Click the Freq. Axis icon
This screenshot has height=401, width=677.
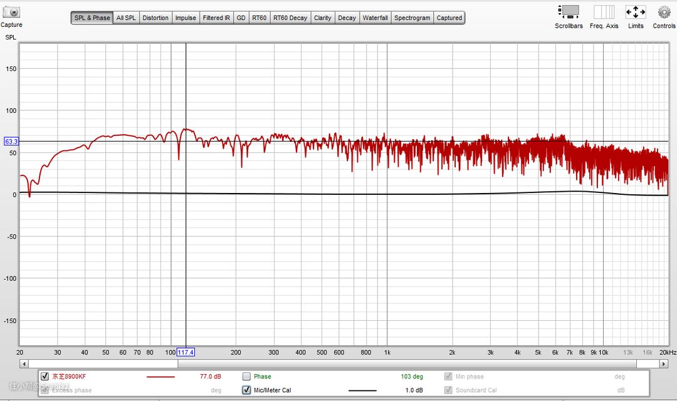coord(604,12)
